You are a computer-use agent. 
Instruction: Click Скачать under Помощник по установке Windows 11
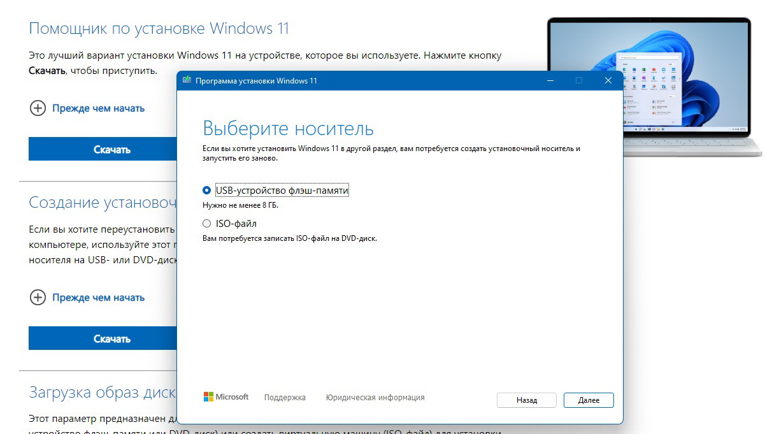(x=103, y=149)
